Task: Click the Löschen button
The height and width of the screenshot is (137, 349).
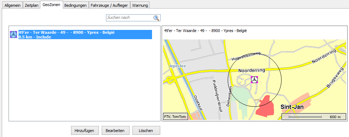Action: 146,130
